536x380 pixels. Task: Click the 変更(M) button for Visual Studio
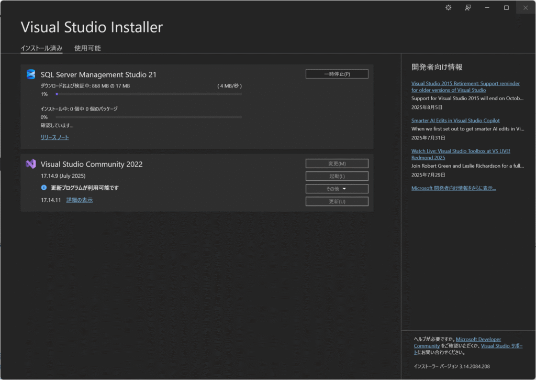(x=337, y=164)
